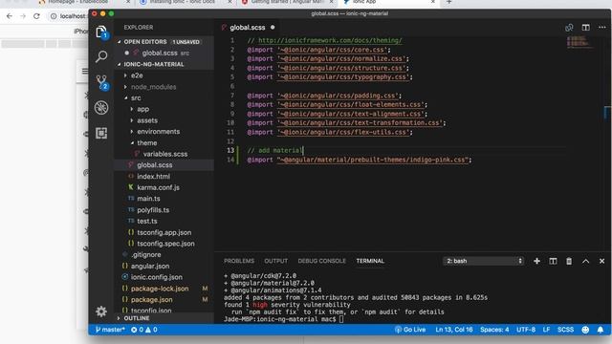This screenshot has width=612, height=344.
Task: Switch to the OUTPUT panel tab
Action: [276, 261]
